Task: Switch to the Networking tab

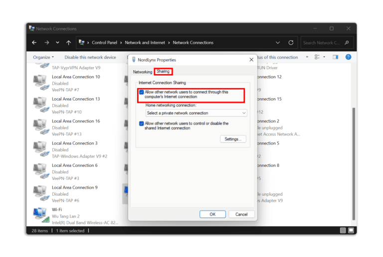Action: tap(143, 72)
